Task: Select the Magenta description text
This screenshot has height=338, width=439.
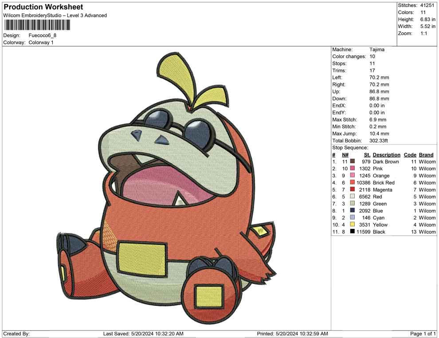Action: 382,189
